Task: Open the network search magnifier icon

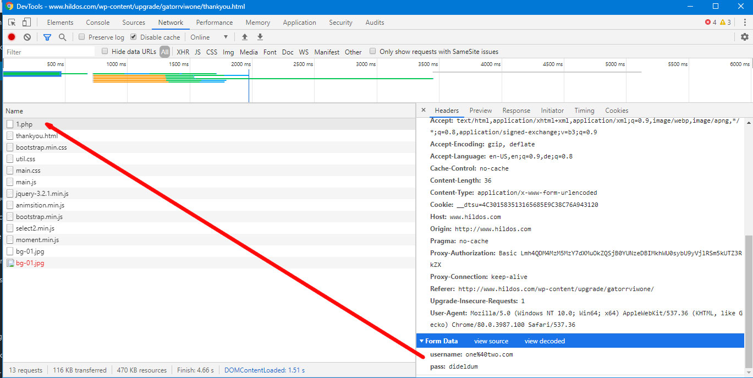Action: (x=63, y=37)
